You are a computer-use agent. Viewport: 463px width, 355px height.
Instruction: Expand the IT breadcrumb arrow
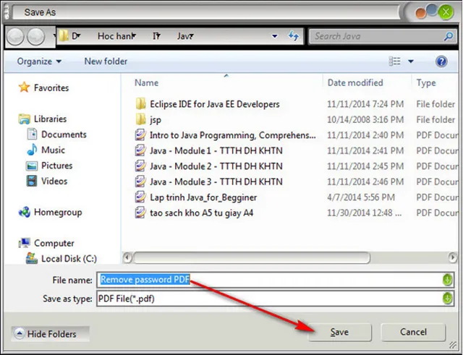(158, 36)
